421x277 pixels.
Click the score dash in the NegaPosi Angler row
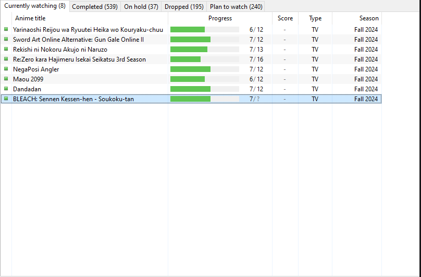[284, 69]
